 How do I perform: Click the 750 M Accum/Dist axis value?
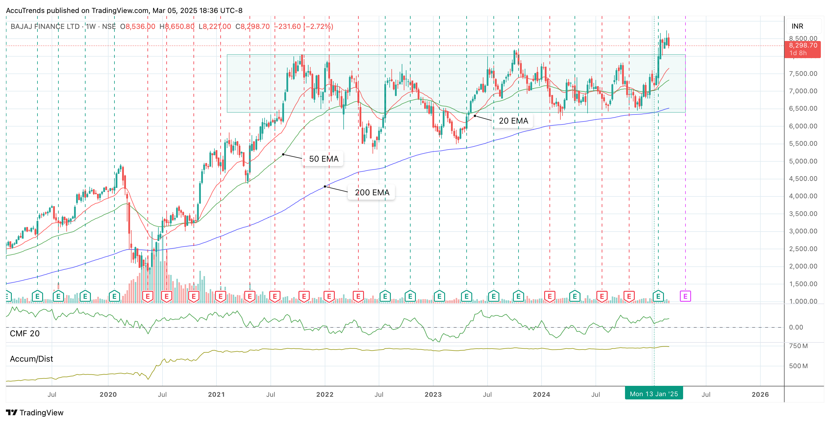click(x=798, y=346)
